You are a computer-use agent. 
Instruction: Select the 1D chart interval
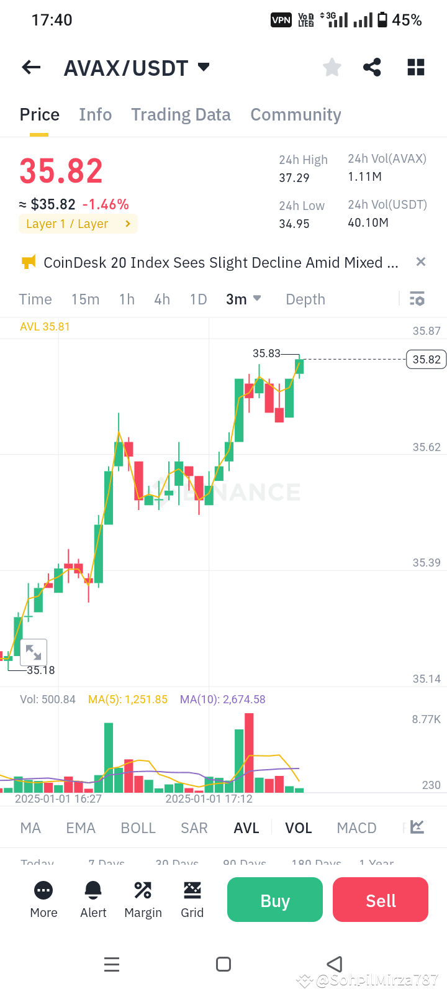[x=198, y=299]
